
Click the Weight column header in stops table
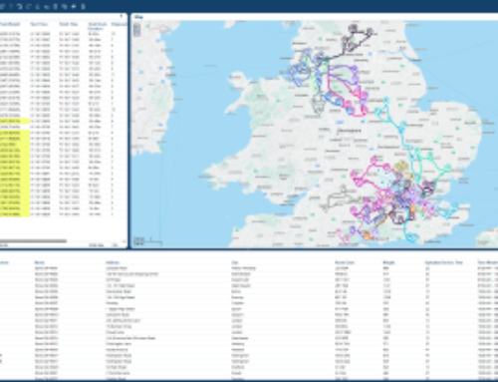click(x=388, y=262)
